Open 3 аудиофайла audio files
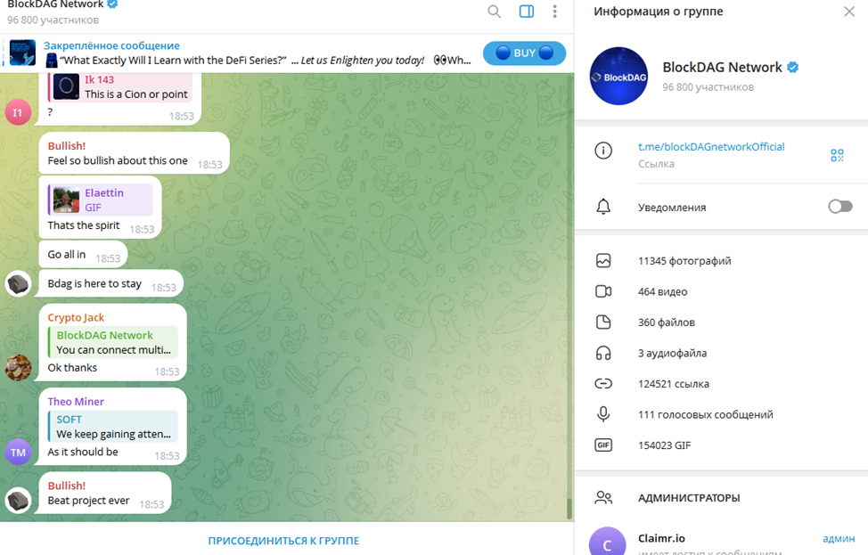This screenshot has width=868, height=555. [x=672, y=354]
